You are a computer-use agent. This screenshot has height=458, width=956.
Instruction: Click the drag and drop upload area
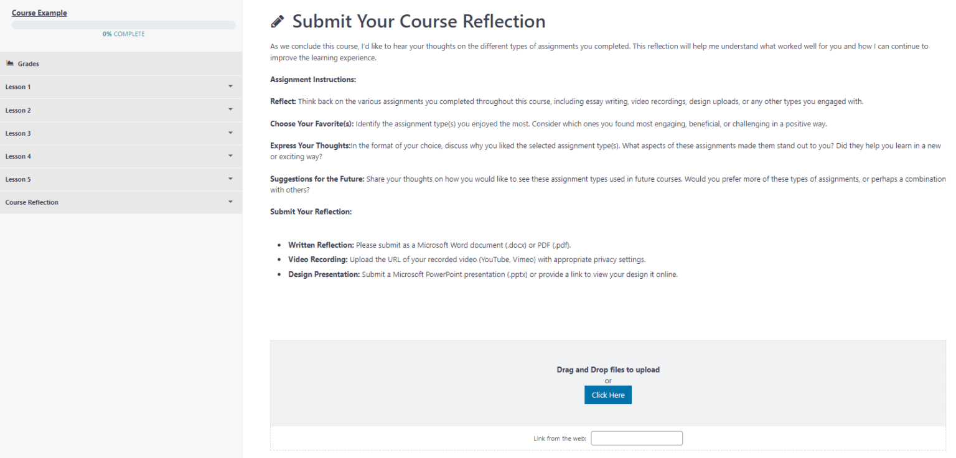(607, 370)
